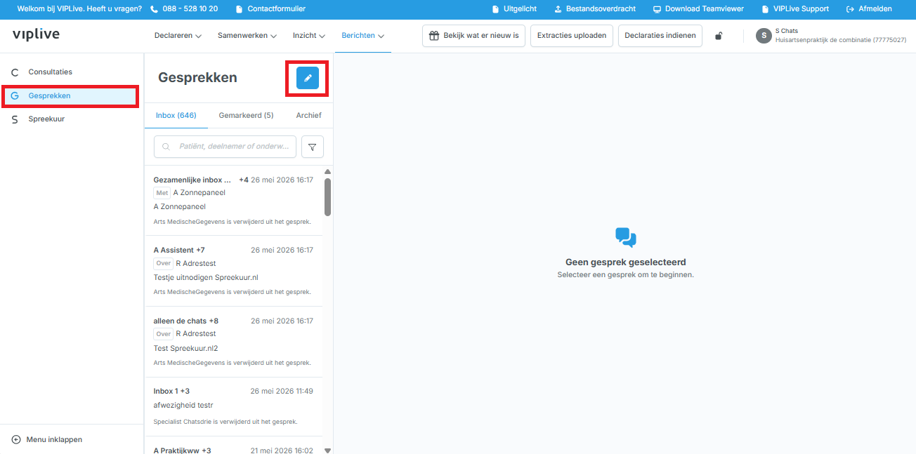This screenshot has height=454, width=916.
Task: Open the Berichten dropdown menu
Action: point(363,36)
